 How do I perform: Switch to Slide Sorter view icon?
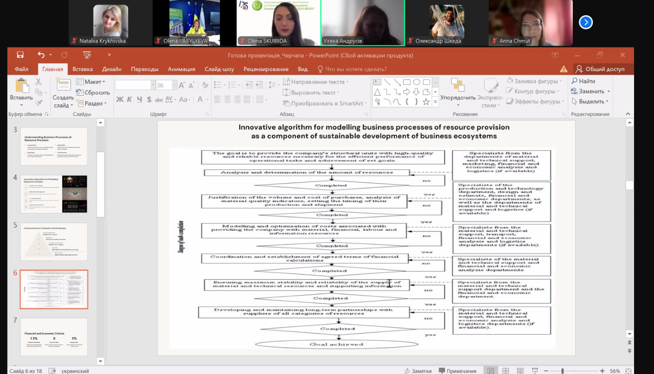pyautogui.click(x=505, y=371)
